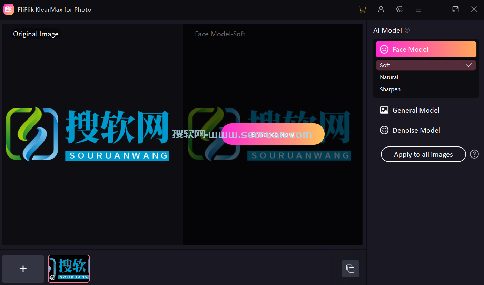Click the FliFlik KlearMax app logo
The image size is (484, 285).
tap(9, 9)
